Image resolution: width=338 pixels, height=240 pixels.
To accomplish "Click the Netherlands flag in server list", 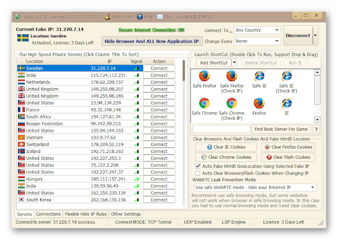I will pos(21,82).
